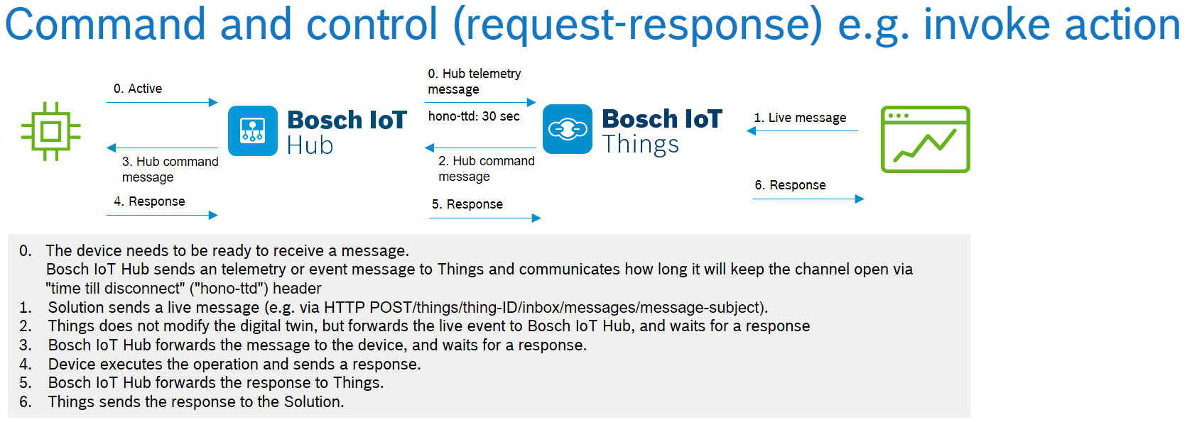
Task: Click the arrow below '4. Response'
Action: (162, 215)
